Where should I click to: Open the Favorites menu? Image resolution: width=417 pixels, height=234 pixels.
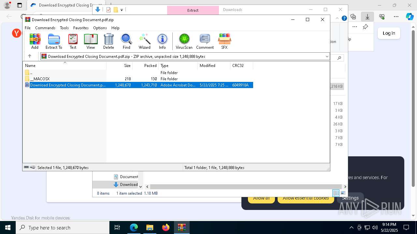pos(81,28)
